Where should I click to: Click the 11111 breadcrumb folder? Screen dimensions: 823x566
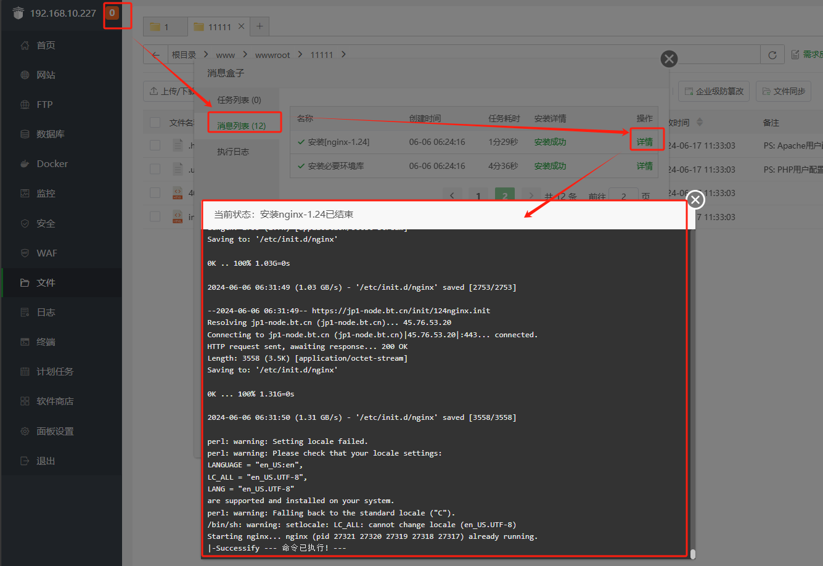click(322, 54)
